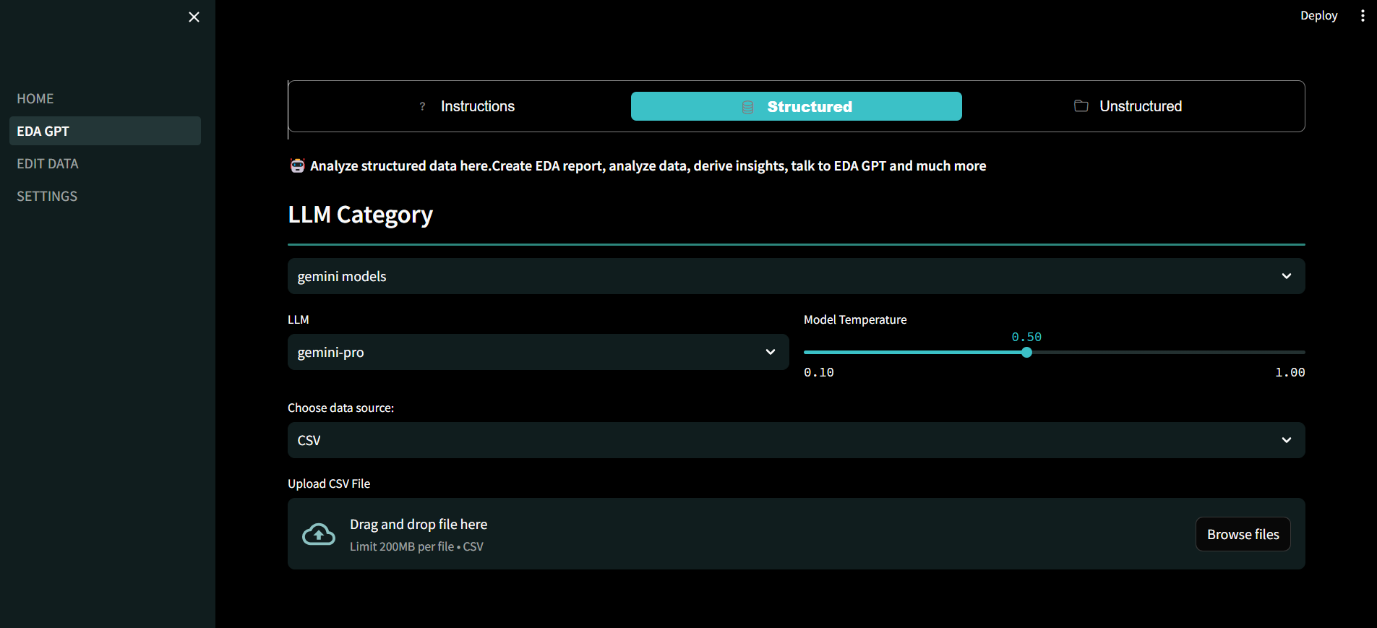
Task: Click the LLM Category heading
Action: point(360,215)
